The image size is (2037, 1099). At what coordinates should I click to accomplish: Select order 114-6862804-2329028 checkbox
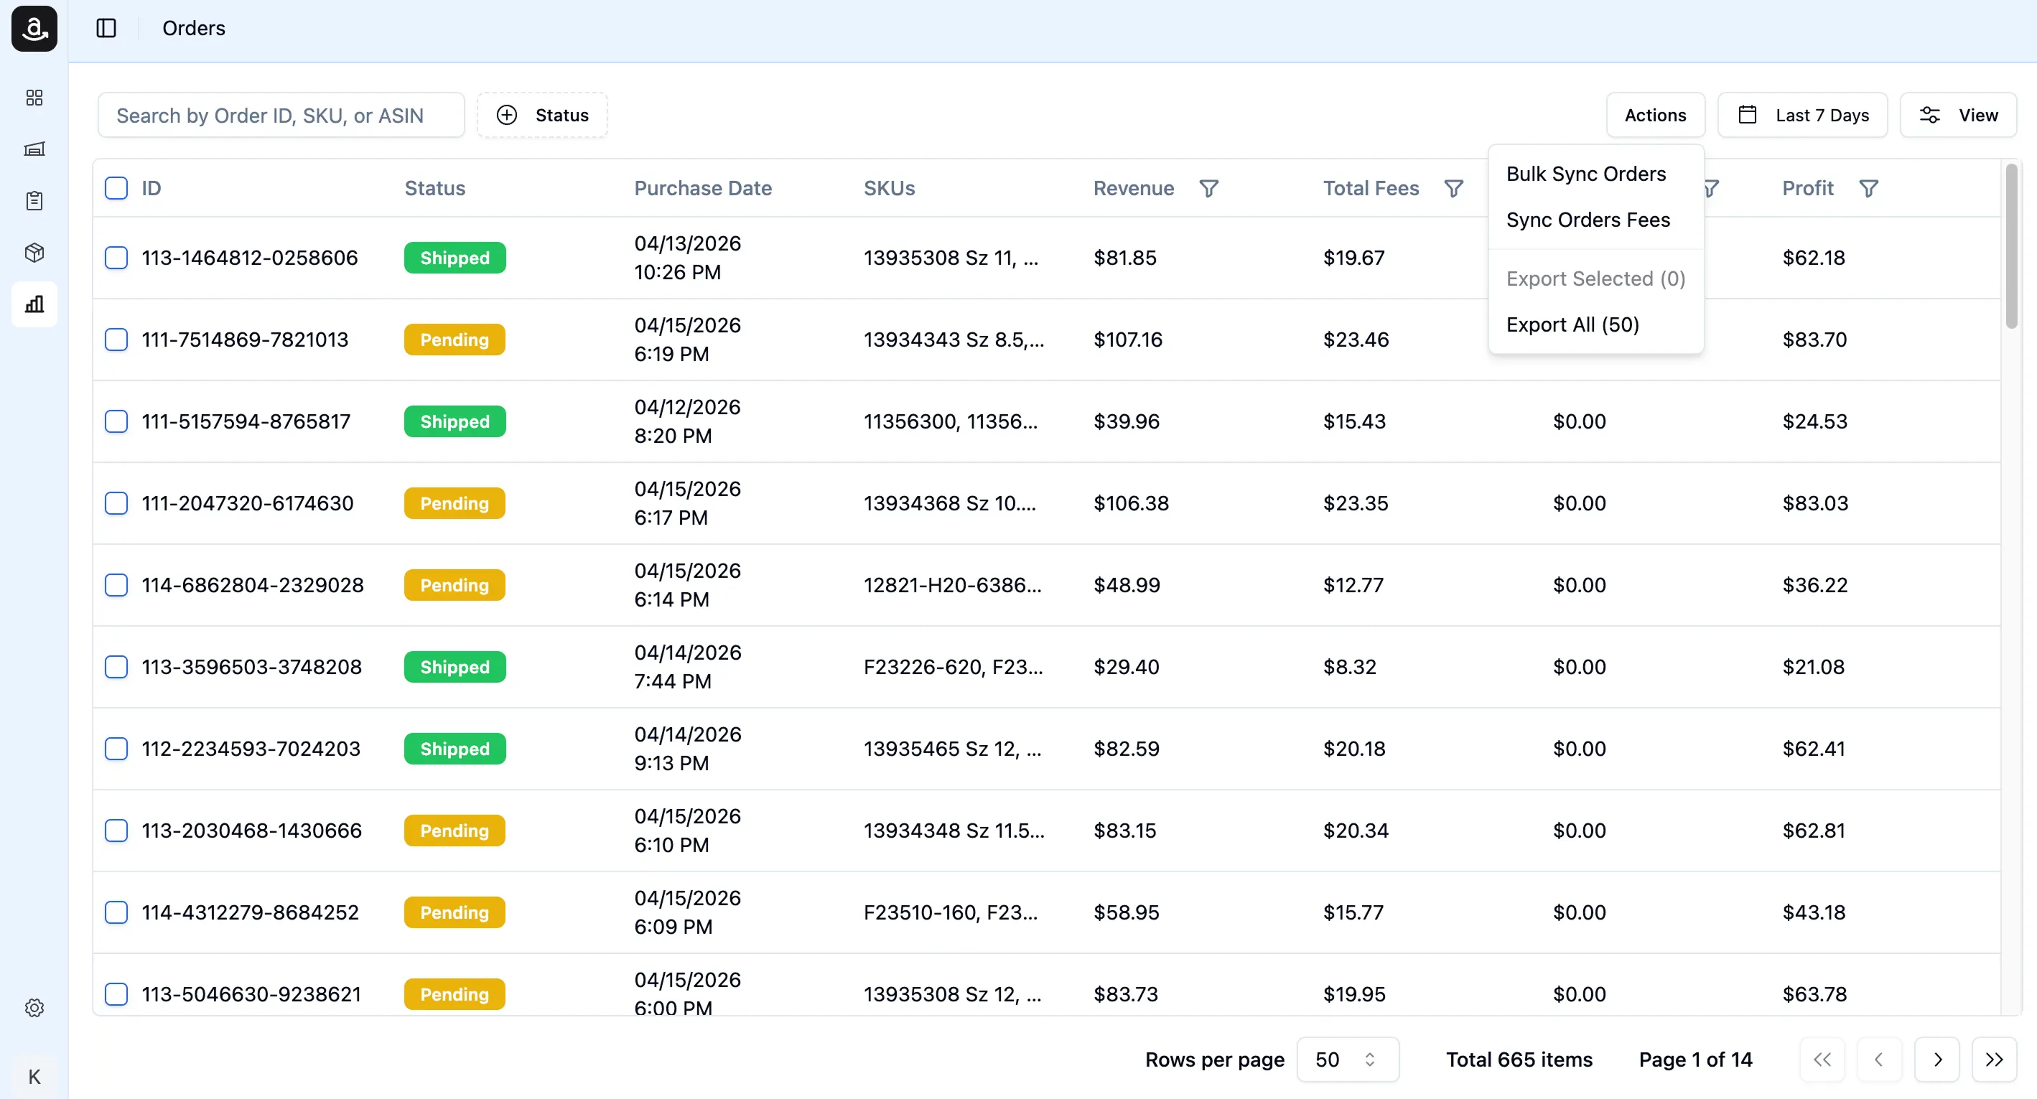(116, 585)
